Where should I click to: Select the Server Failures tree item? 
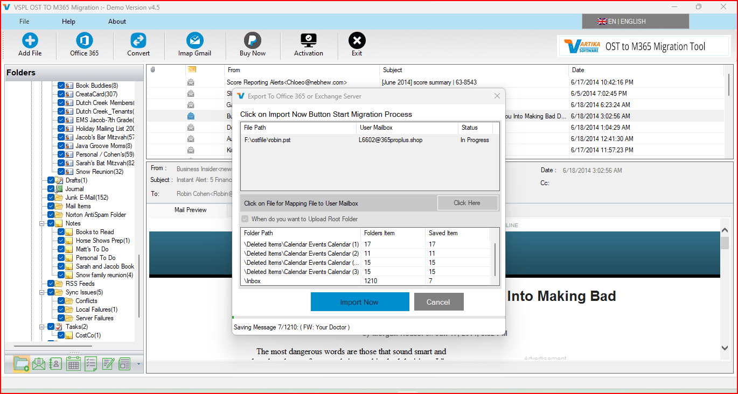pos(94,318)
